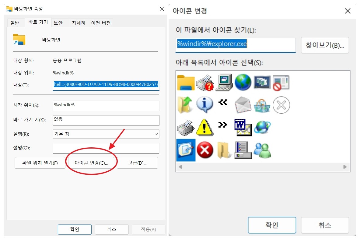Image resolution: width=360 pixels, height=240 pixels.
Task: Choose the shopping basket icon
Action: click(262, 105)
